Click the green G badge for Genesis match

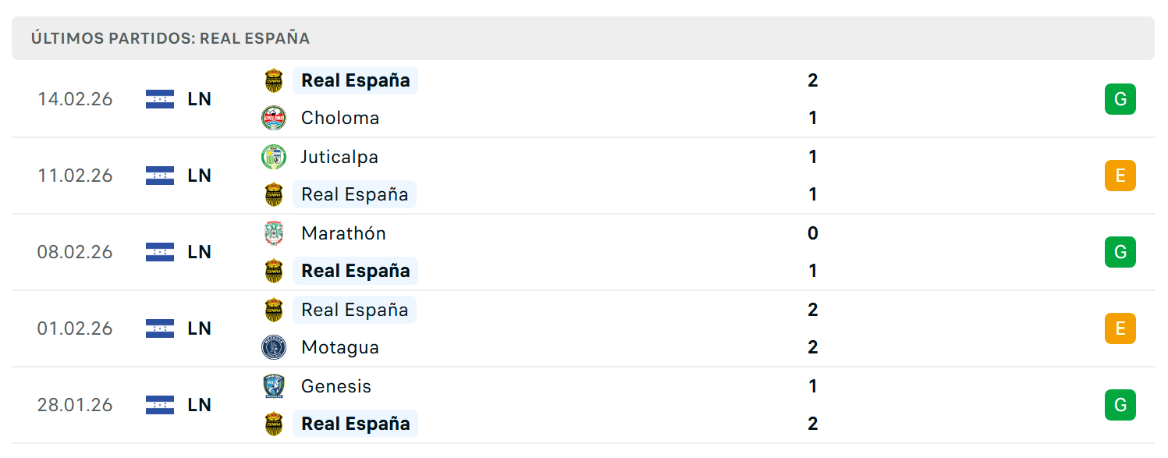1120,405
